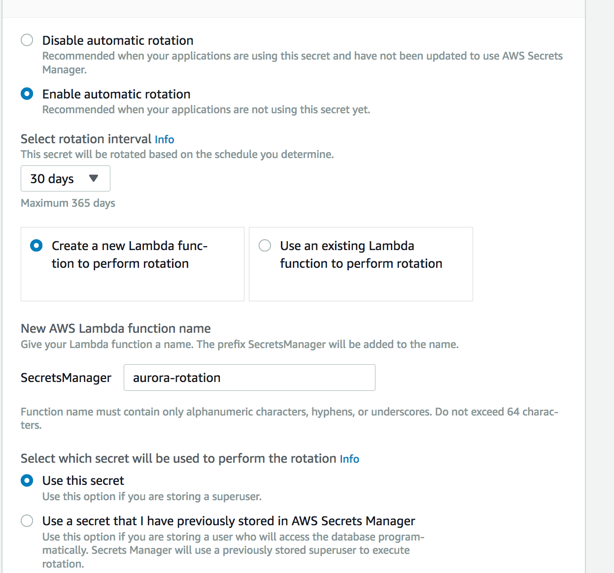Image resolution: width=614 pixels, height=573 pixels.
Task: Choose Create a new Lambda function radio
Action: [36, 245]
